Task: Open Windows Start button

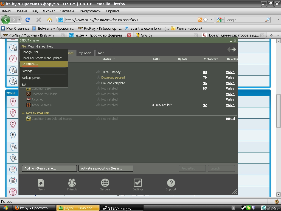Action: (x=6, y=208)
